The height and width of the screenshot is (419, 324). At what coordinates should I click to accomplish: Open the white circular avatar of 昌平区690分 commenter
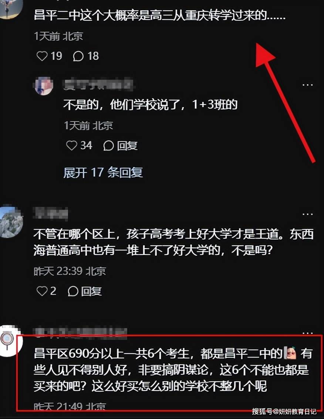click(x=10, y=341)
